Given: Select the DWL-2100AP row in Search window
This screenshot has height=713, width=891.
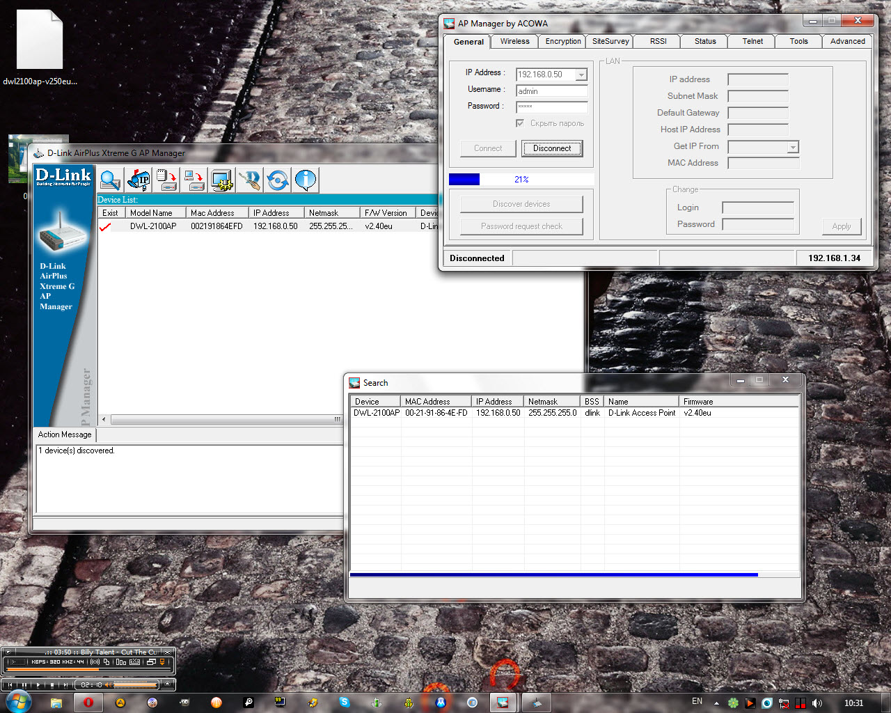Looking at the screenshot, I should pos(574,413).
